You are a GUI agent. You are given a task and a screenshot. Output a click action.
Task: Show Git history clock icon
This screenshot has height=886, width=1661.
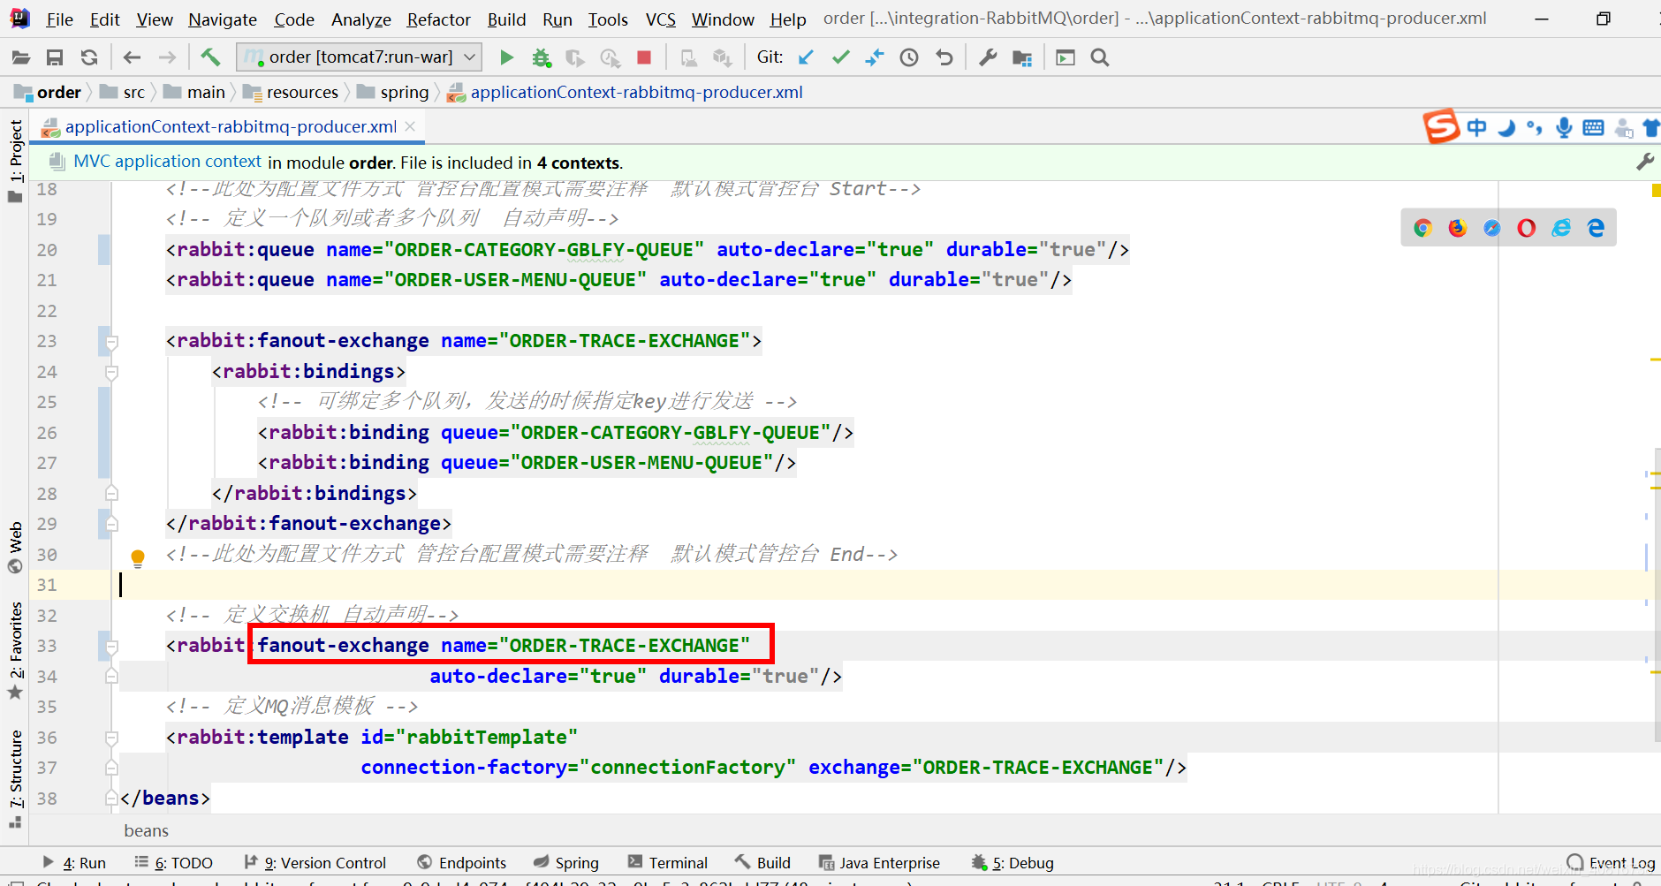[909, 57]
